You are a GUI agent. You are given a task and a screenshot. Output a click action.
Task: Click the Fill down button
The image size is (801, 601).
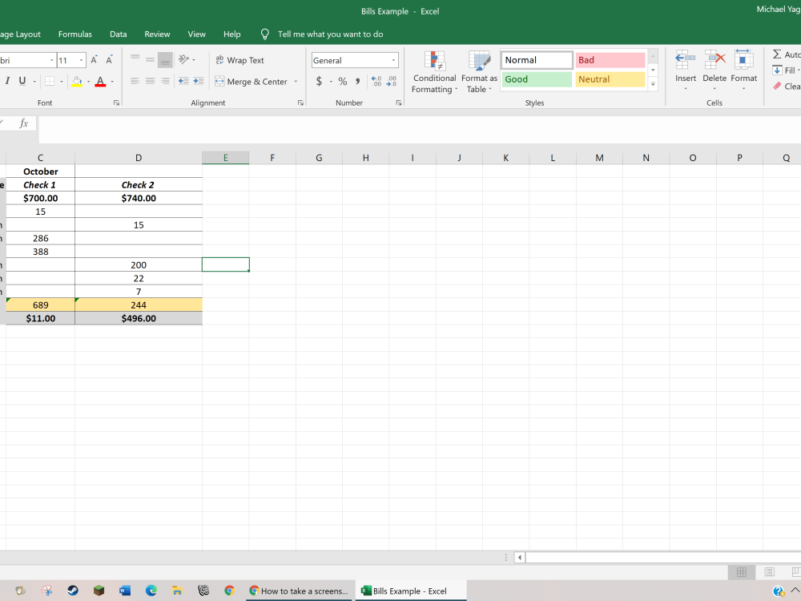point(786,71)
